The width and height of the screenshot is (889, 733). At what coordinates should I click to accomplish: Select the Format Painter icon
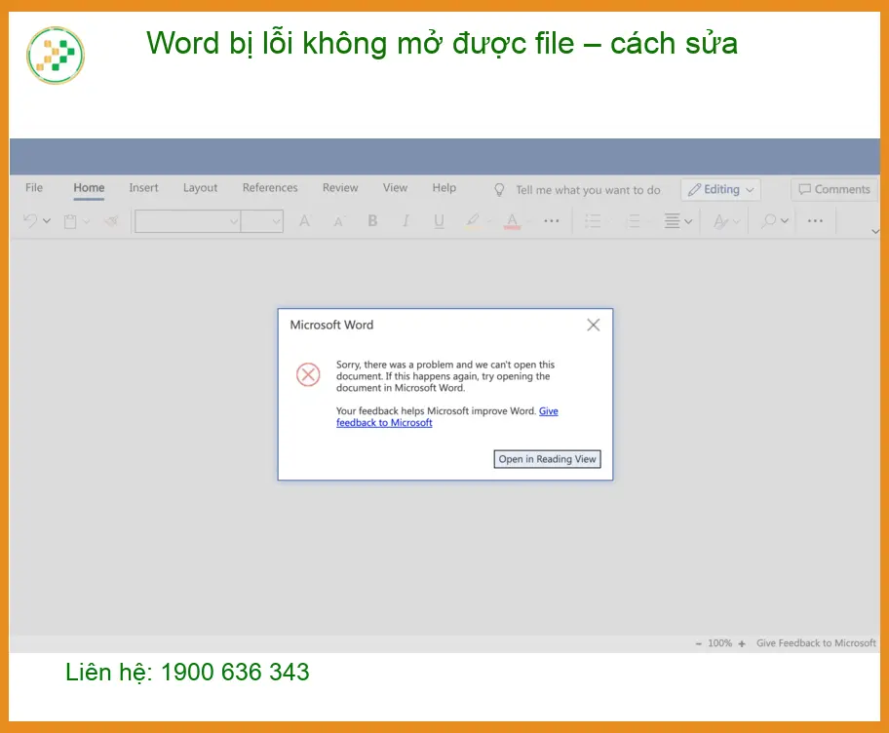[111, 221]
